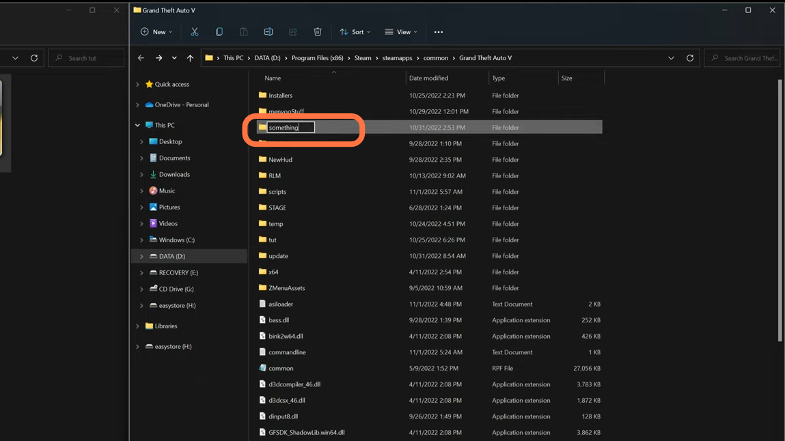
Task: Open the New item menu
Action: click(156, 32)
